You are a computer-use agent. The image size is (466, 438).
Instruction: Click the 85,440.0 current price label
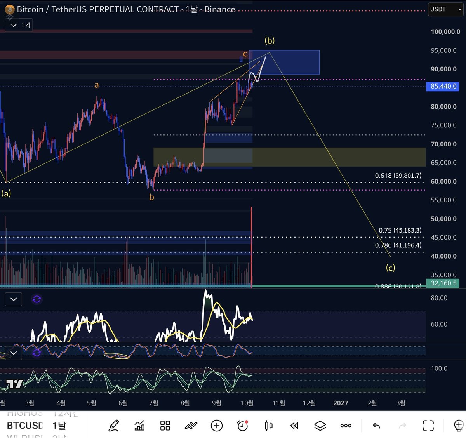(x=443, y=86)
